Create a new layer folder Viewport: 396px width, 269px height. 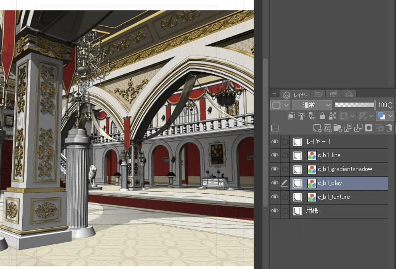coord(338,128)
